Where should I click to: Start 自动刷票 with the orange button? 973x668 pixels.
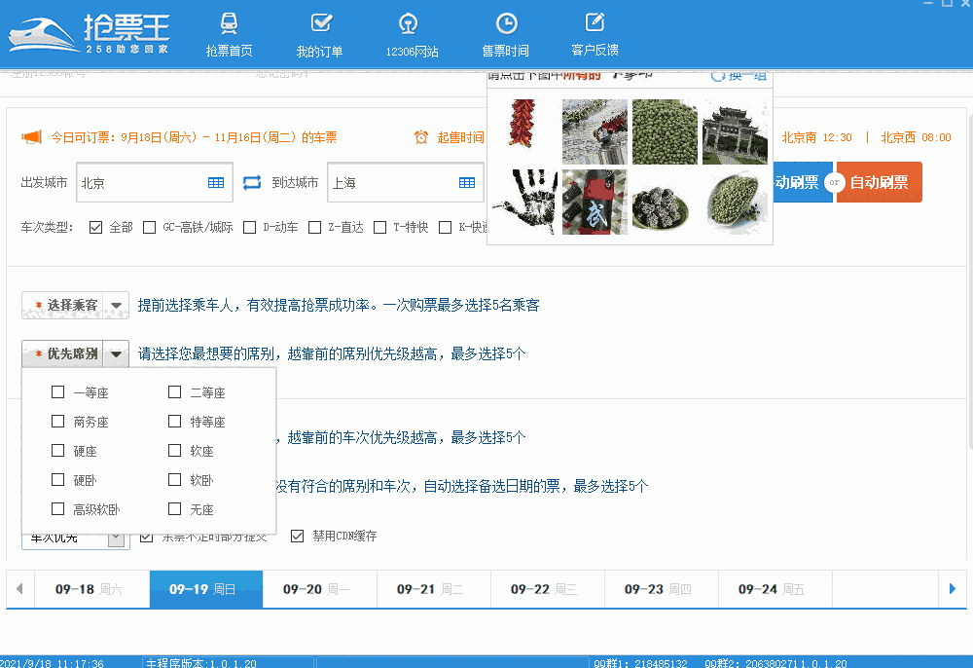(879, 182)
